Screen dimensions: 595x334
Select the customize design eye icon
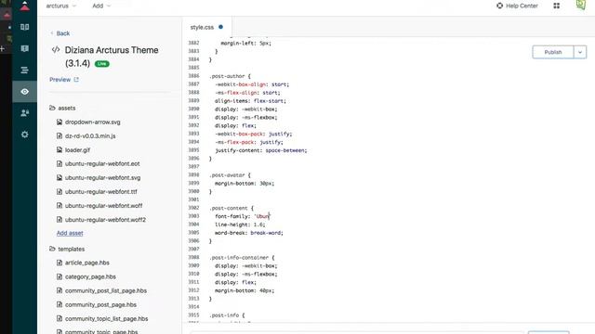point(25,92)
